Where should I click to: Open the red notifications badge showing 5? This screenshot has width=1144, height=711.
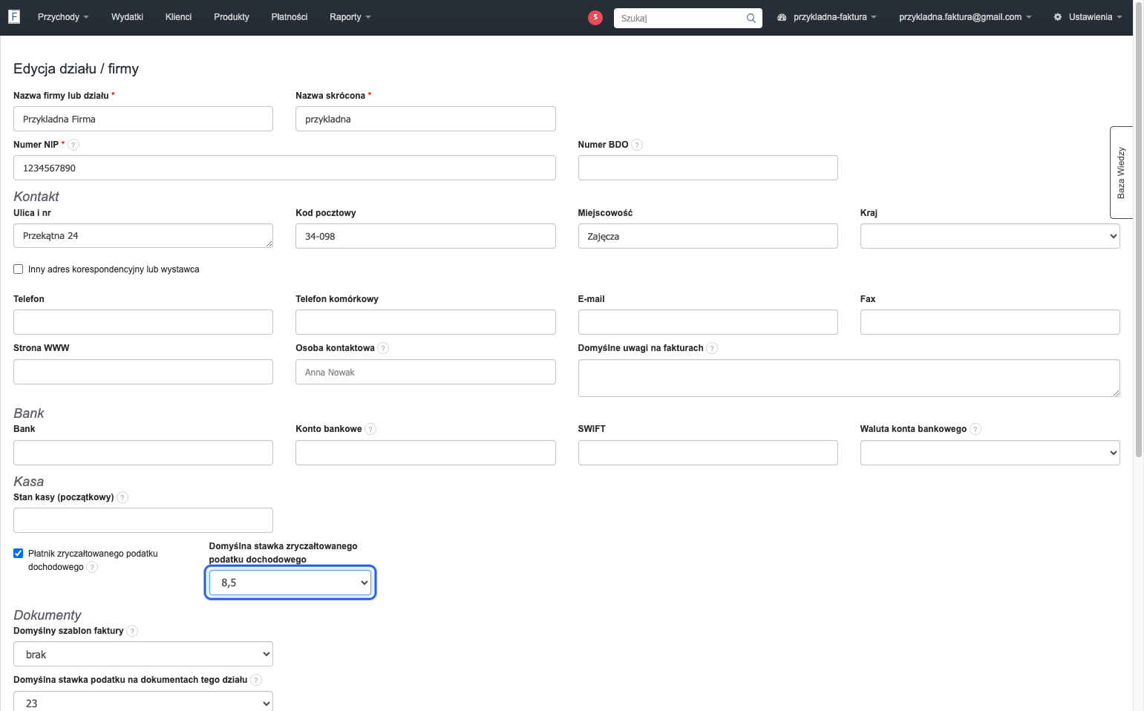click(x=595, y=18)
